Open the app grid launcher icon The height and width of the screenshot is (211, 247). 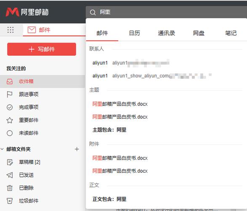11,30
